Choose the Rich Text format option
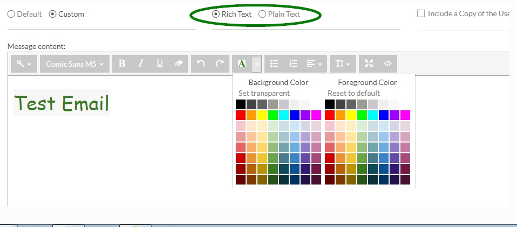 point(216,14)
